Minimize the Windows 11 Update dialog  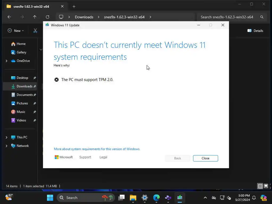tap(199, 25)
